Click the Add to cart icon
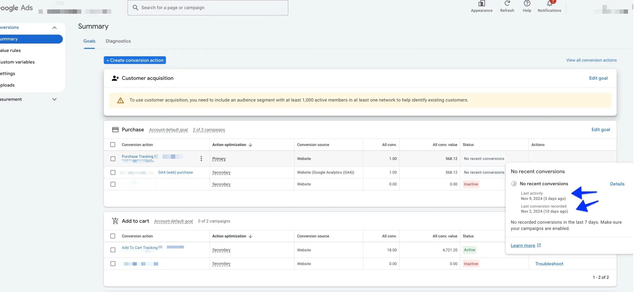The height and width of the screenshot is (292, 641). (115, 221)
